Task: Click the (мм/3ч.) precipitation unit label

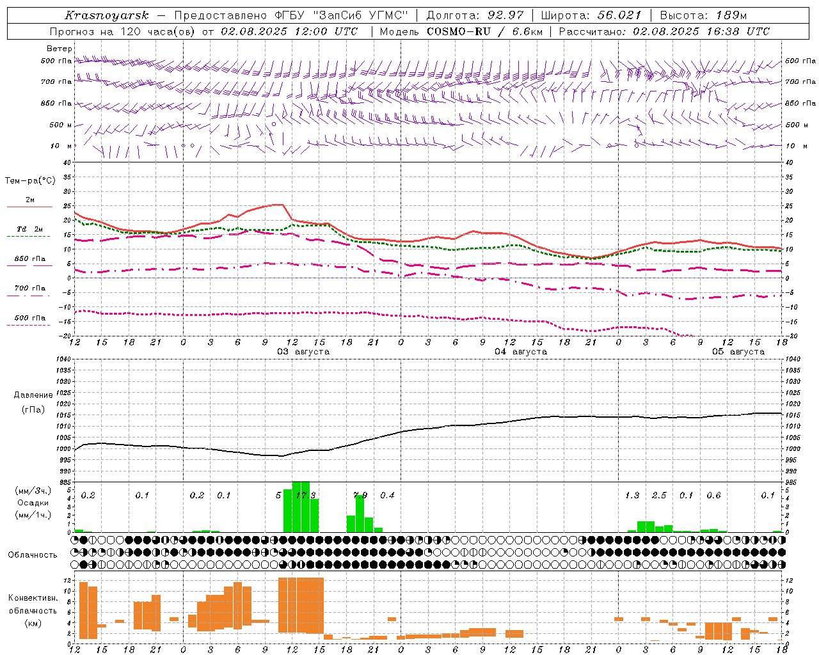Action: click(x=33, y=491)
